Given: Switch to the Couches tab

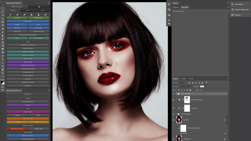Looking at the screenshot, I should [183, 79].
